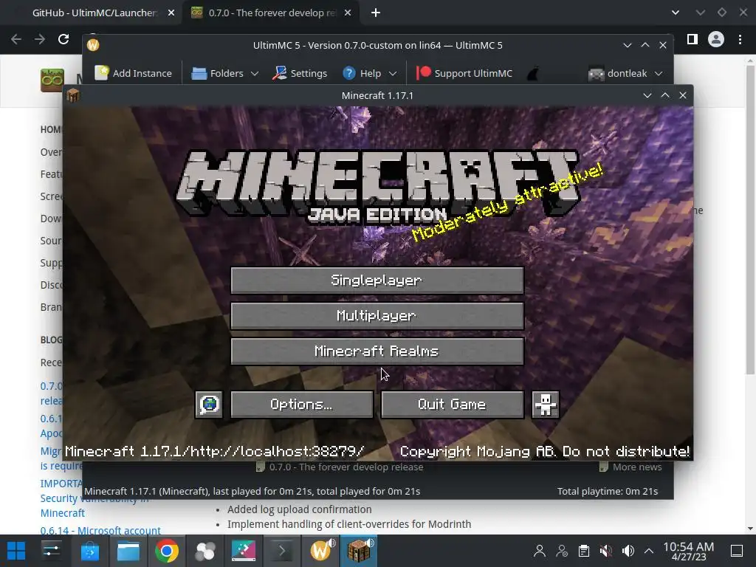Open a new browser tab
Viewport: 756px width, 567px height.
[x=376, y=13]
